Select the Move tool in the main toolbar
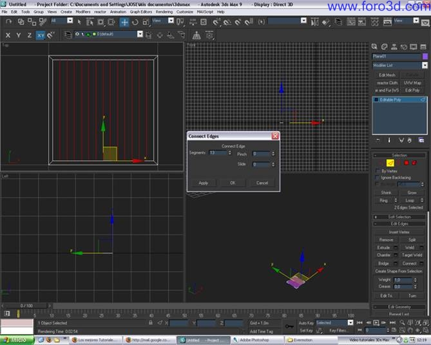Screen dimensions: 431x345 tap(124, 22)
